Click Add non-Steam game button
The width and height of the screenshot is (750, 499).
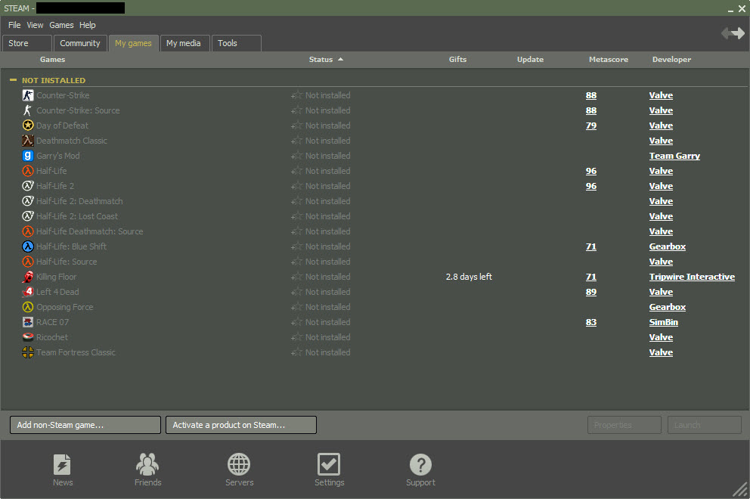click(85, 425)
